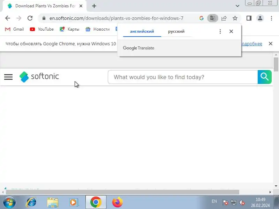Click the vertical scrollbar thumb
The height and width of the screenshot is (209, 279).
click(276, 64)
